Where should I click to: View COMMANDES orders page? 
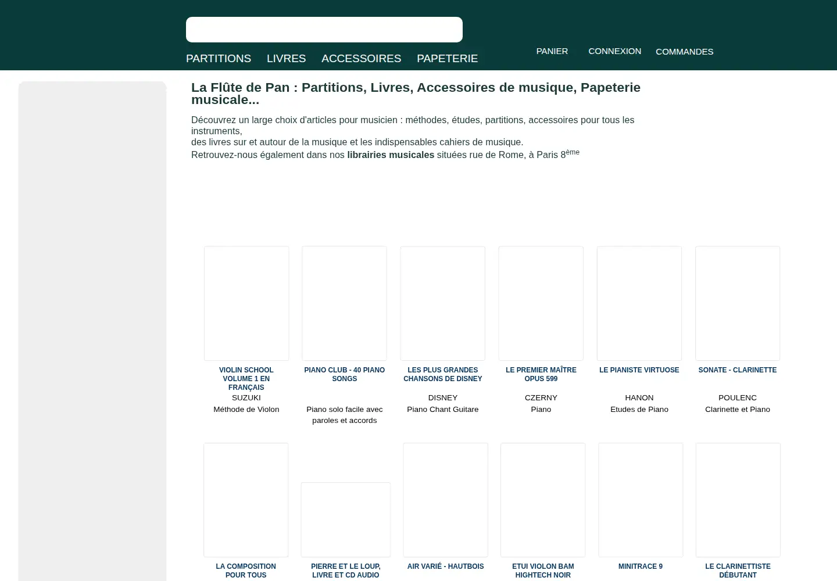click(x=684, y=52)
